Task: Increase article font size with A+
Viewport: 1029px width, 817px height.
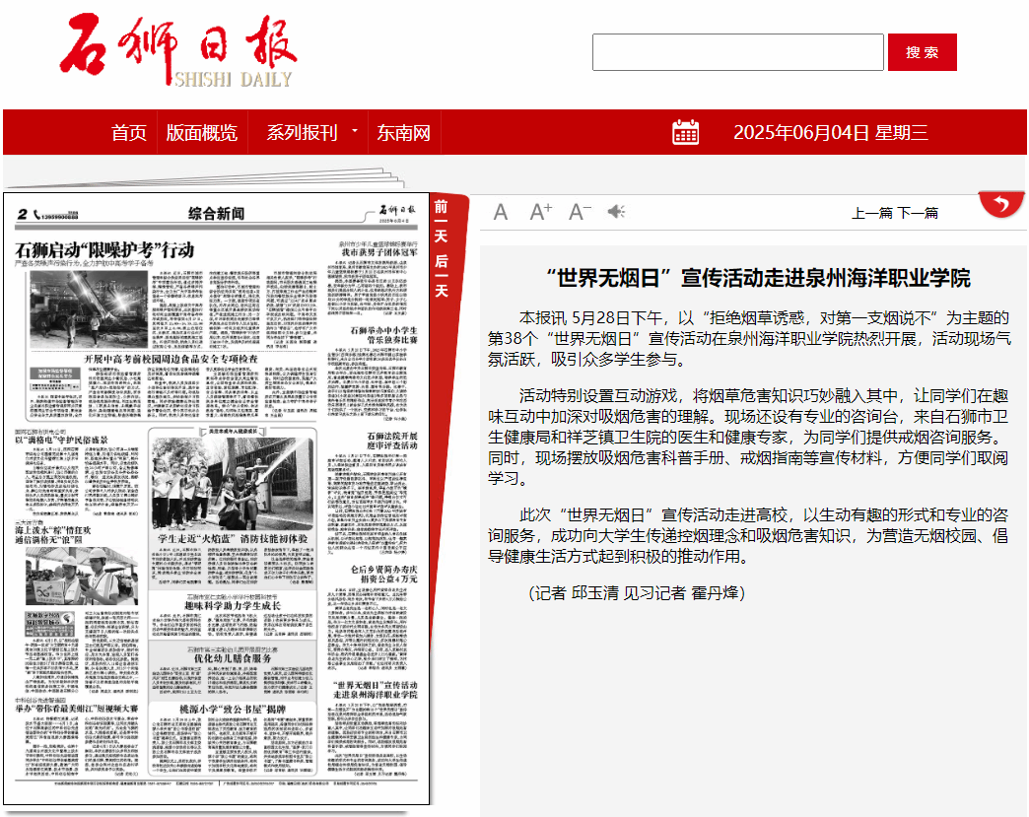Action: tap(540, 212)
